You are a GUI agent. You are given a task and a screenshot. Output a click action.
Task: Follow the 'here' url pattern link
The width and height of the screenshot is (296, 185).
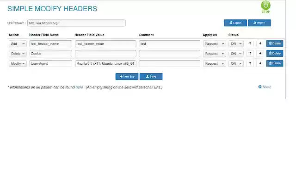click(79, 87)
